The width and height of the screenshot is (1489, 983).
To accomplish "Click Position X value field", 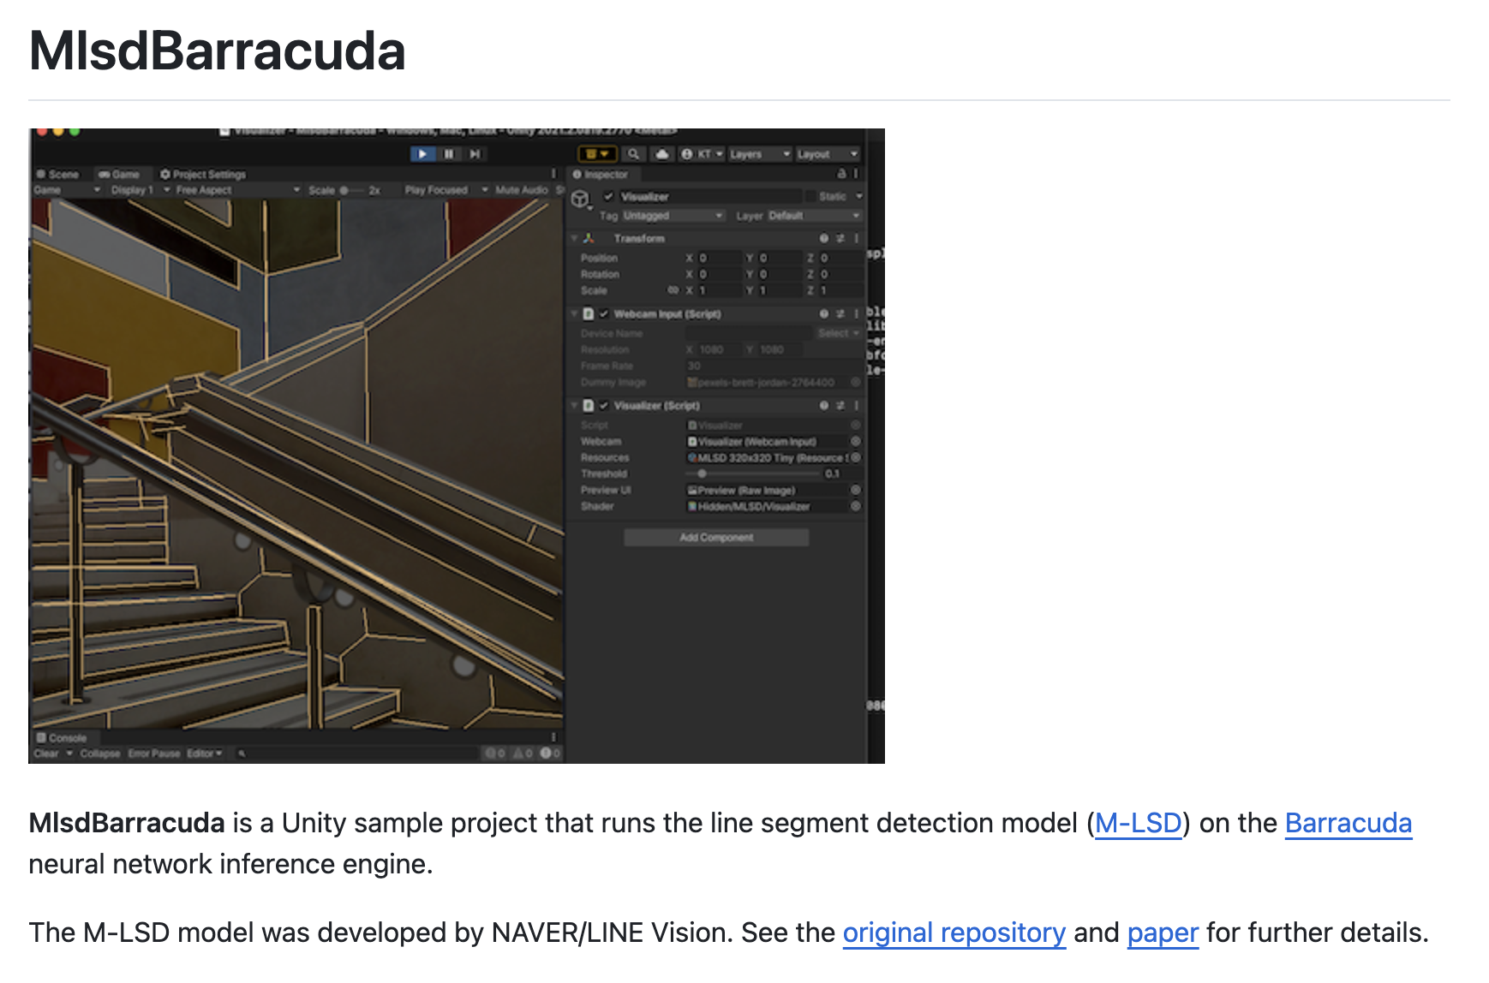I will pyautogui.click(x=719, y=258).
